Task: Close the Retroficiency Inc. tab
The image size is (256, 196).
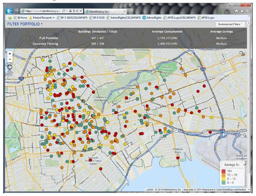Action: 124,11
